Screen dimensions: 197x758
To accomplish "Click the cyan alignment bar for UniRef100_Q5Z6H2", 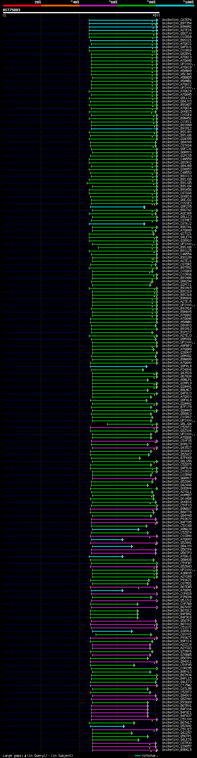I will (x=107, y=726).
